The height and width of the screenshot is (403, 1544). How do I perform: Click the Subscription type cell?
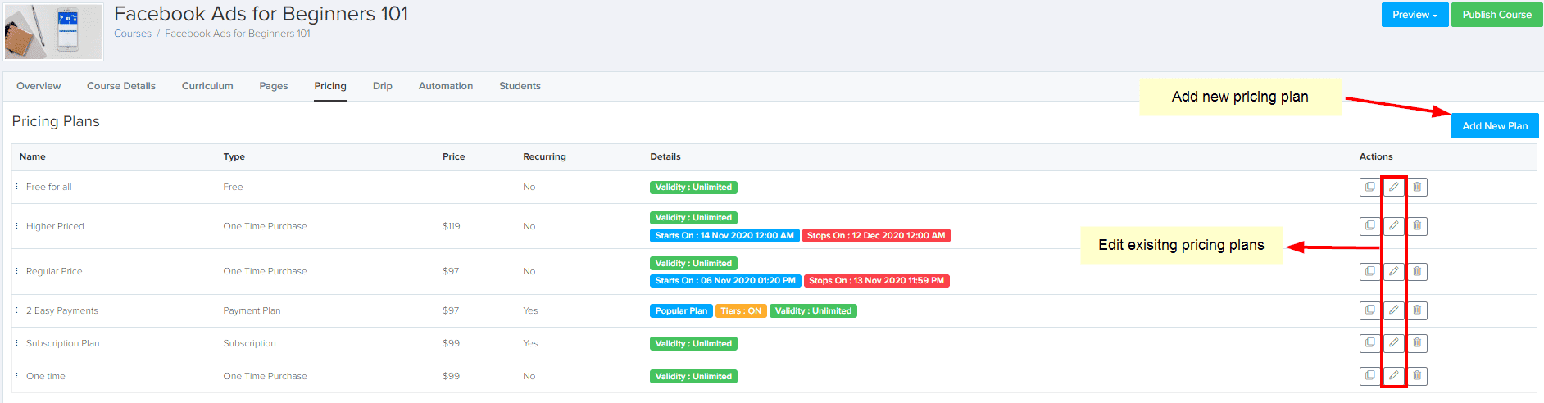249,343
